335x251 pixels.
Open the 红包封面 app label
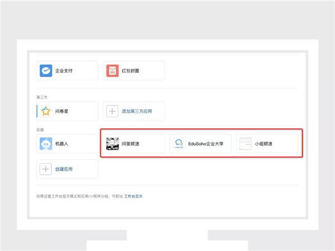[x=131, y=71]
